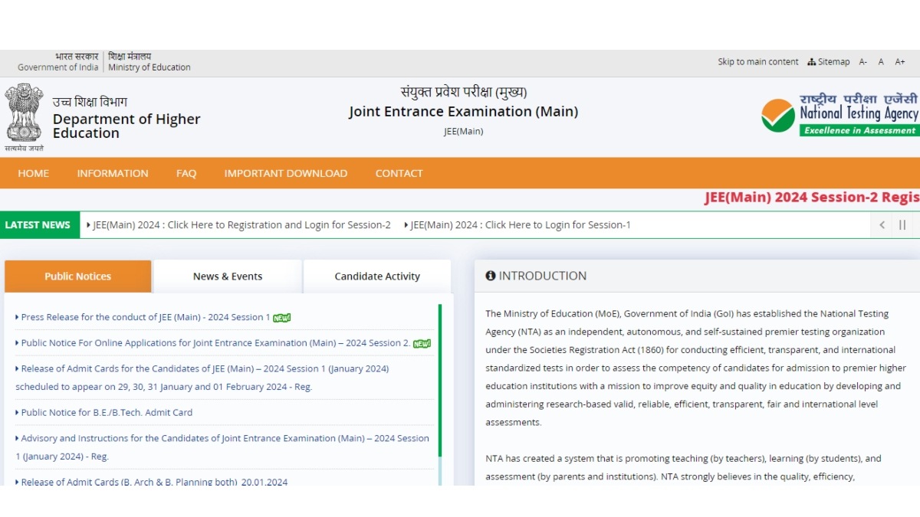Open the INFORMATION menu
This screenshot has height=517, width=920.
tap(113, 173)
